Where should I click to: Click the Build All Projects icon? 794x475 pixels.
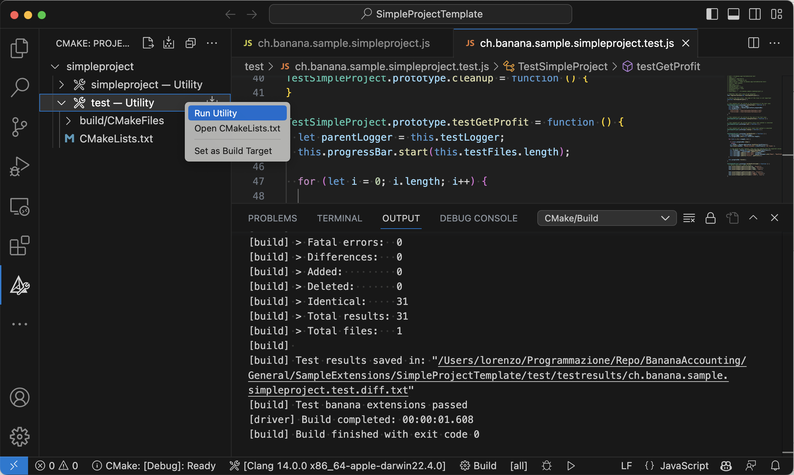pyautogui.click(x=169, y=43)
